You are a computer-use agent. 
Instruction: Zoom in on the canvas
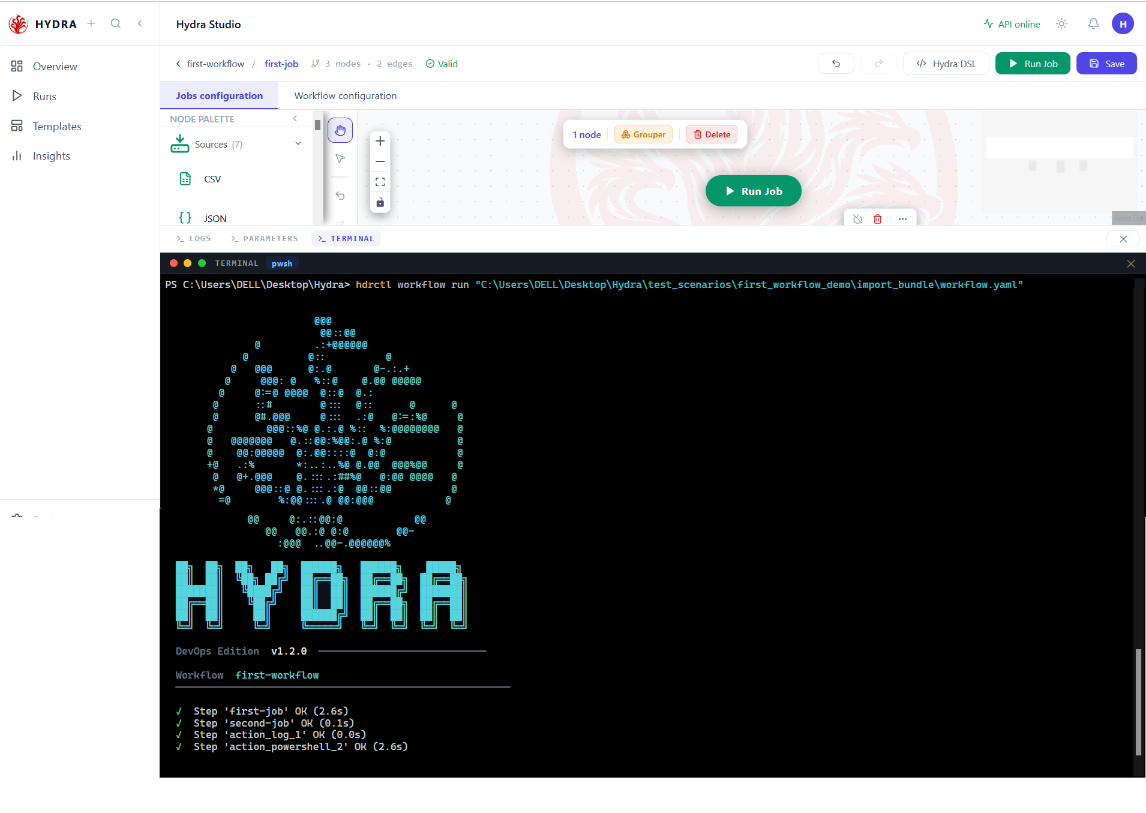pyautogui.click(x=380, y=142)
